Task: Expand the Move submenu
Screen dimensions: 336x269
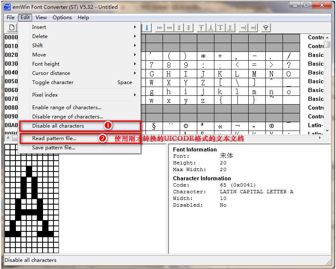Action: coord(80,55)
